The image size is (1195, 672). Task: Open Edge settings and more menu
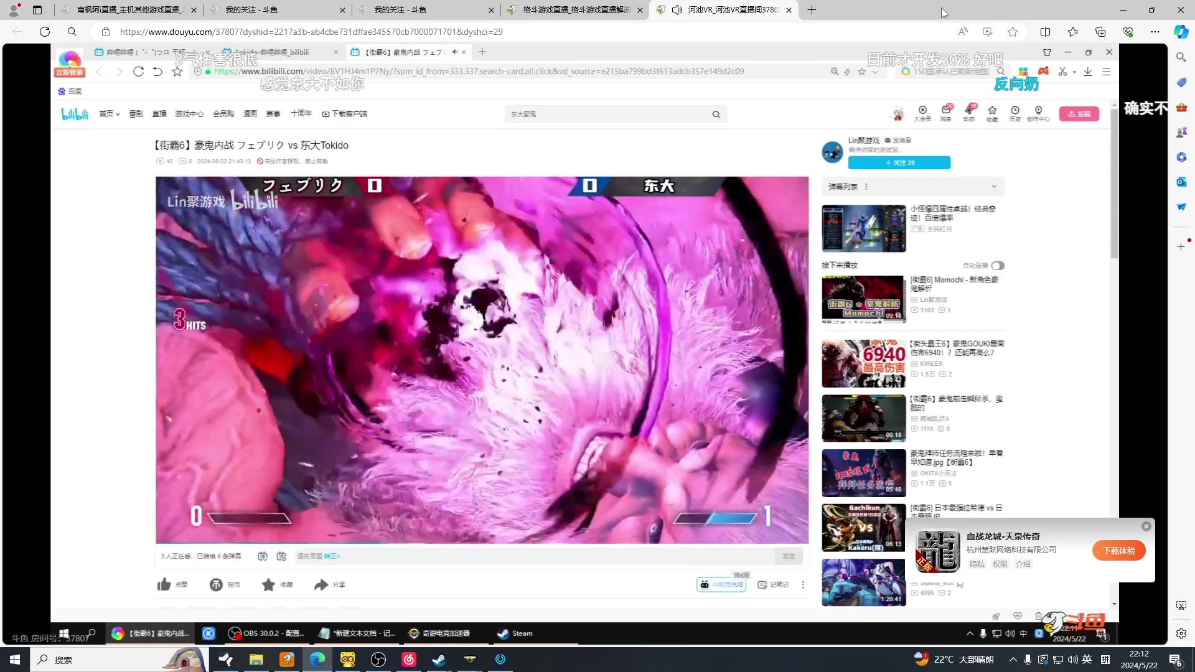[1155, 32]
